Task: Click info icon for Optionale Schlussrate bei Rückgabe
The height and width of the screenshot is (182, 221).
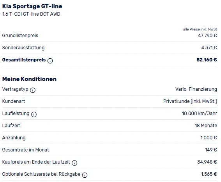Action: tap(85, 175)
